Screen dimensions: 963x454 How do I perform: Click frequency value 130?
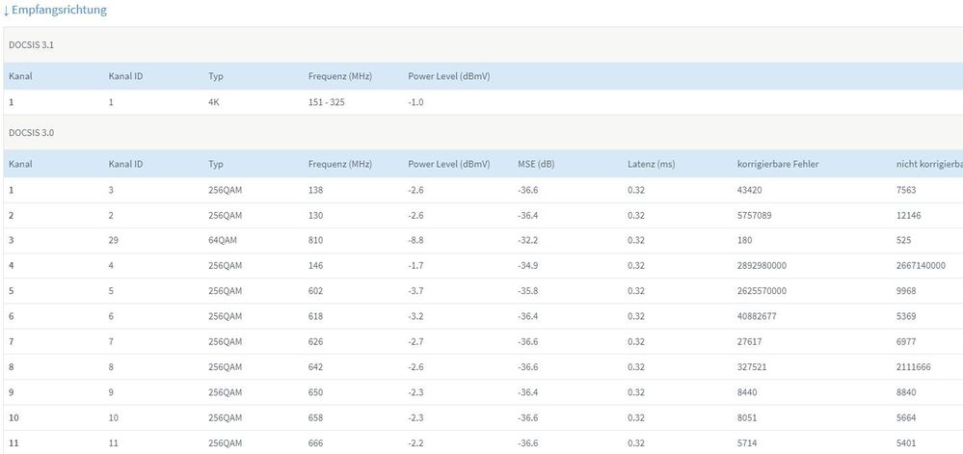[x=315, y=216]
